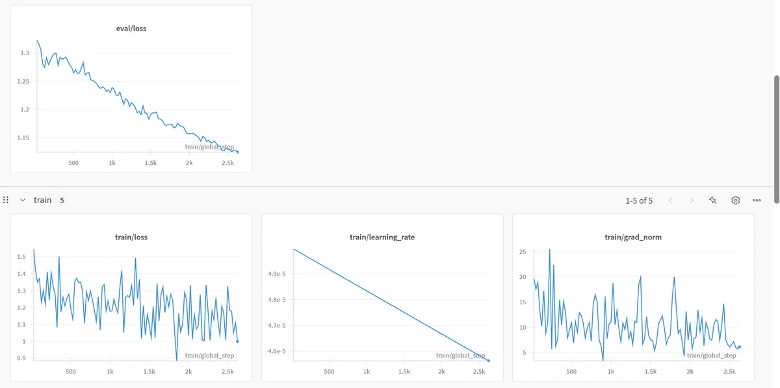Click the 'train' section name
780x388 pixels.
coord(43,200)
